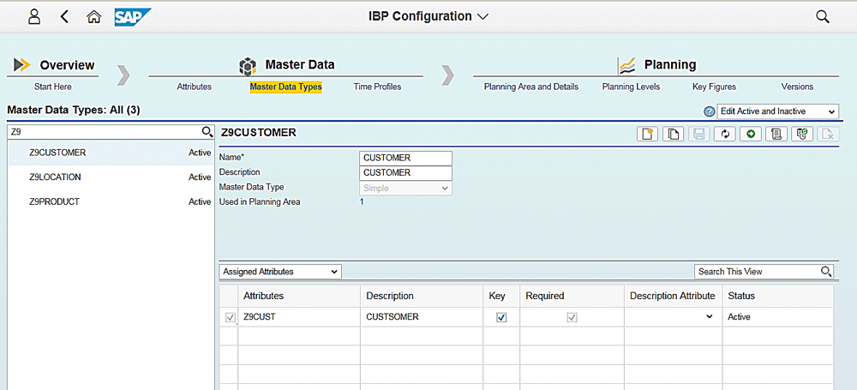This screenshot has height=390, width=857.
Task: Click the Overview heading
Action: point(67,65)
